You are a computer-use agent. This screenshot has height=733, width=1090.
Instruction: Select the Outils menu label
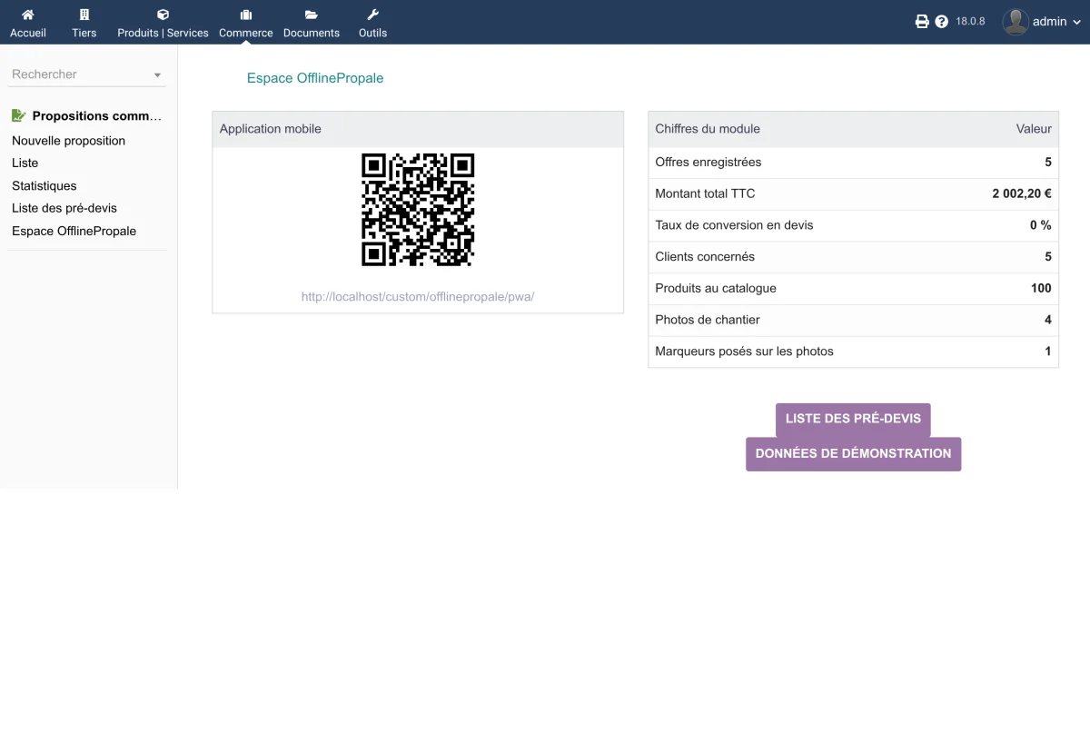[x=372, y=33]
